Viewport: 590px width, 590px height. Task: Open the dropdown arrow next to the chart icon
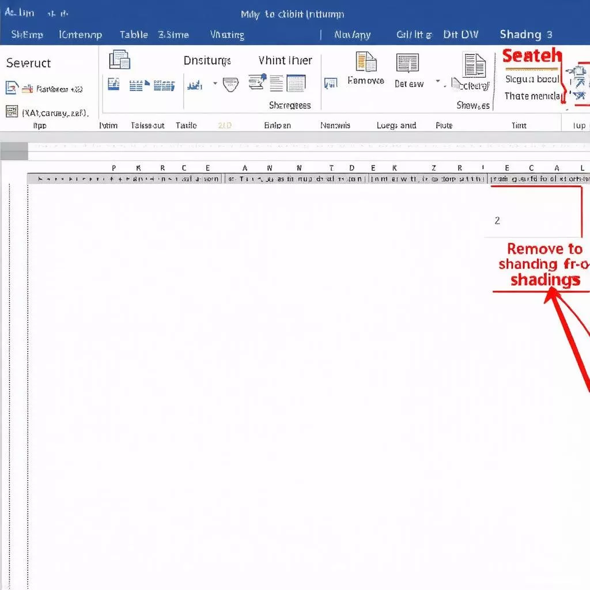[215, 84]
